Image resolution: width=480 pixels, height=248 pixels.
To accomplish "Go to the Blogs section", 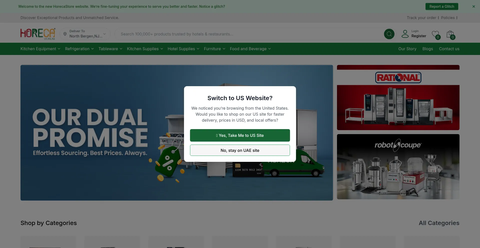I will click(x=427, y=49).
